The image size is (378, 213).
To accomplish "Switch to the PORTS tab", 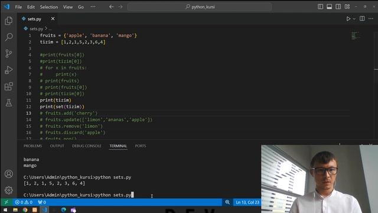I will click(141, 146).
